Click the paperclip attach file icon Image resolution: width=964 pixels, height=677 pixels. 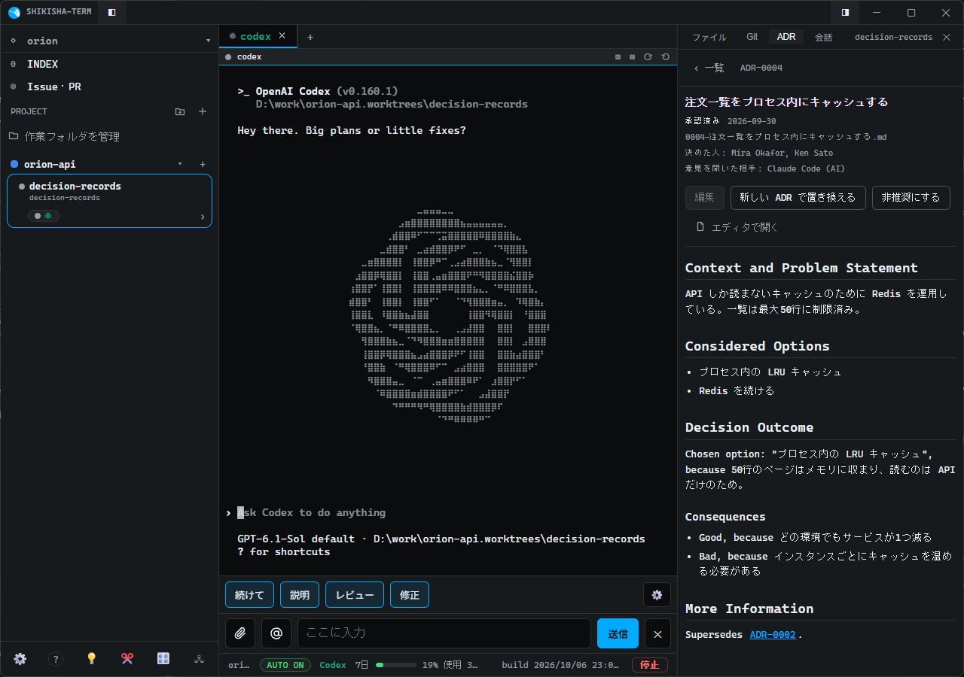click(240, 633)
